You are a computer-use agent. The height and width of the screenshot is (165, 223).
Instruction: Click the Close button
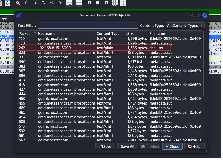coord(172,146)
